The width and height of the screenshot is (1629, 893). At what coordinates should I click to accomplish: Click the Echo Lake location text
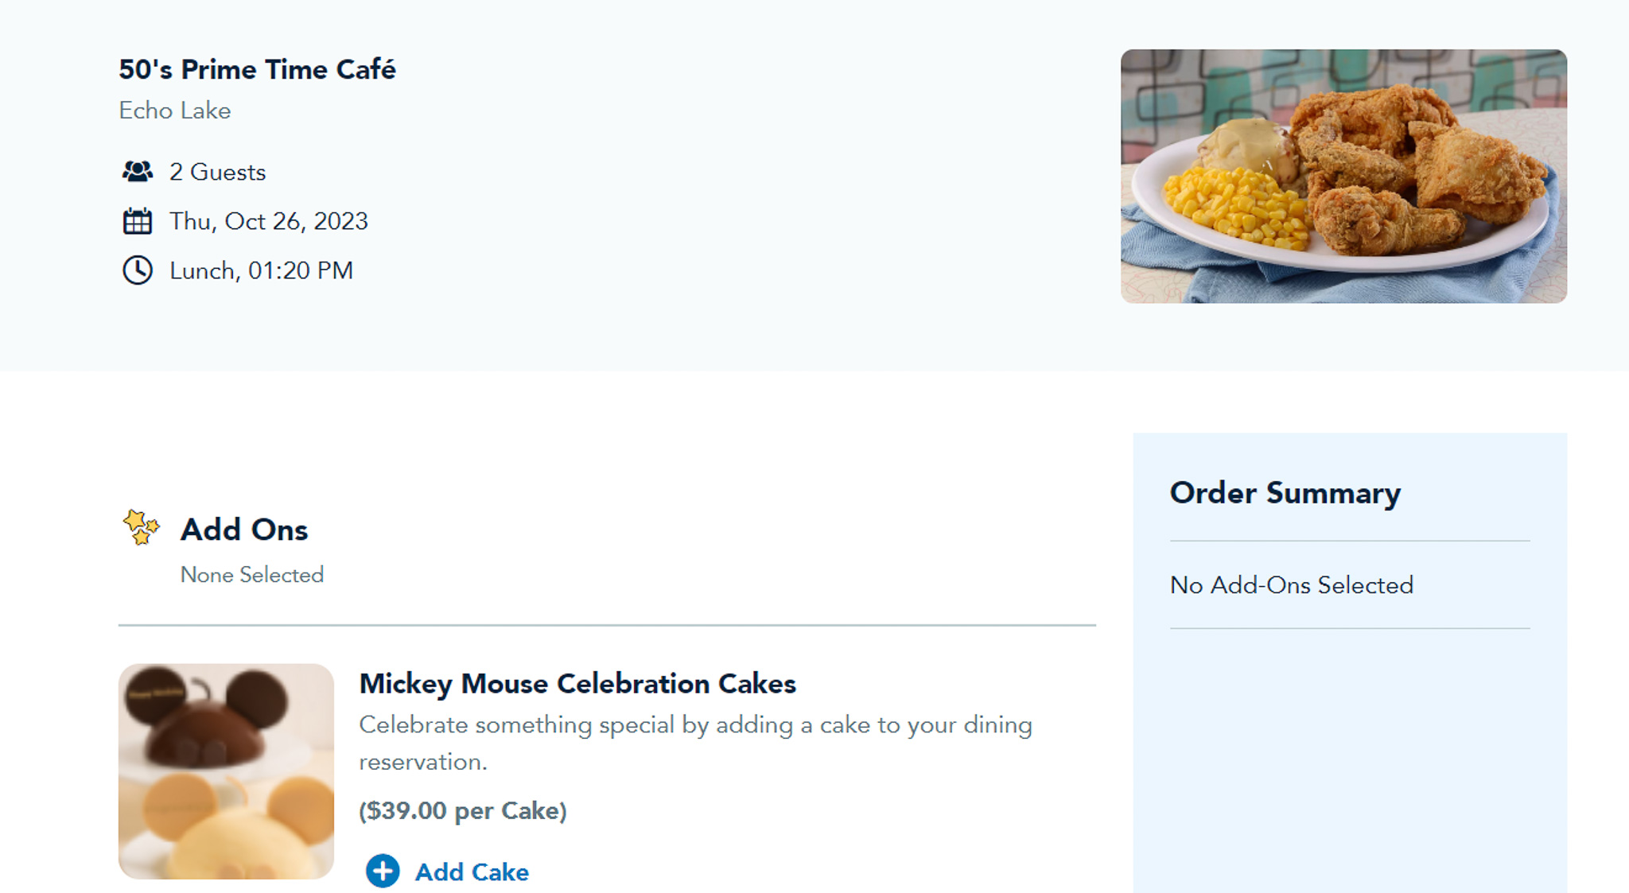pyautogui.click(x=175, y=111)
